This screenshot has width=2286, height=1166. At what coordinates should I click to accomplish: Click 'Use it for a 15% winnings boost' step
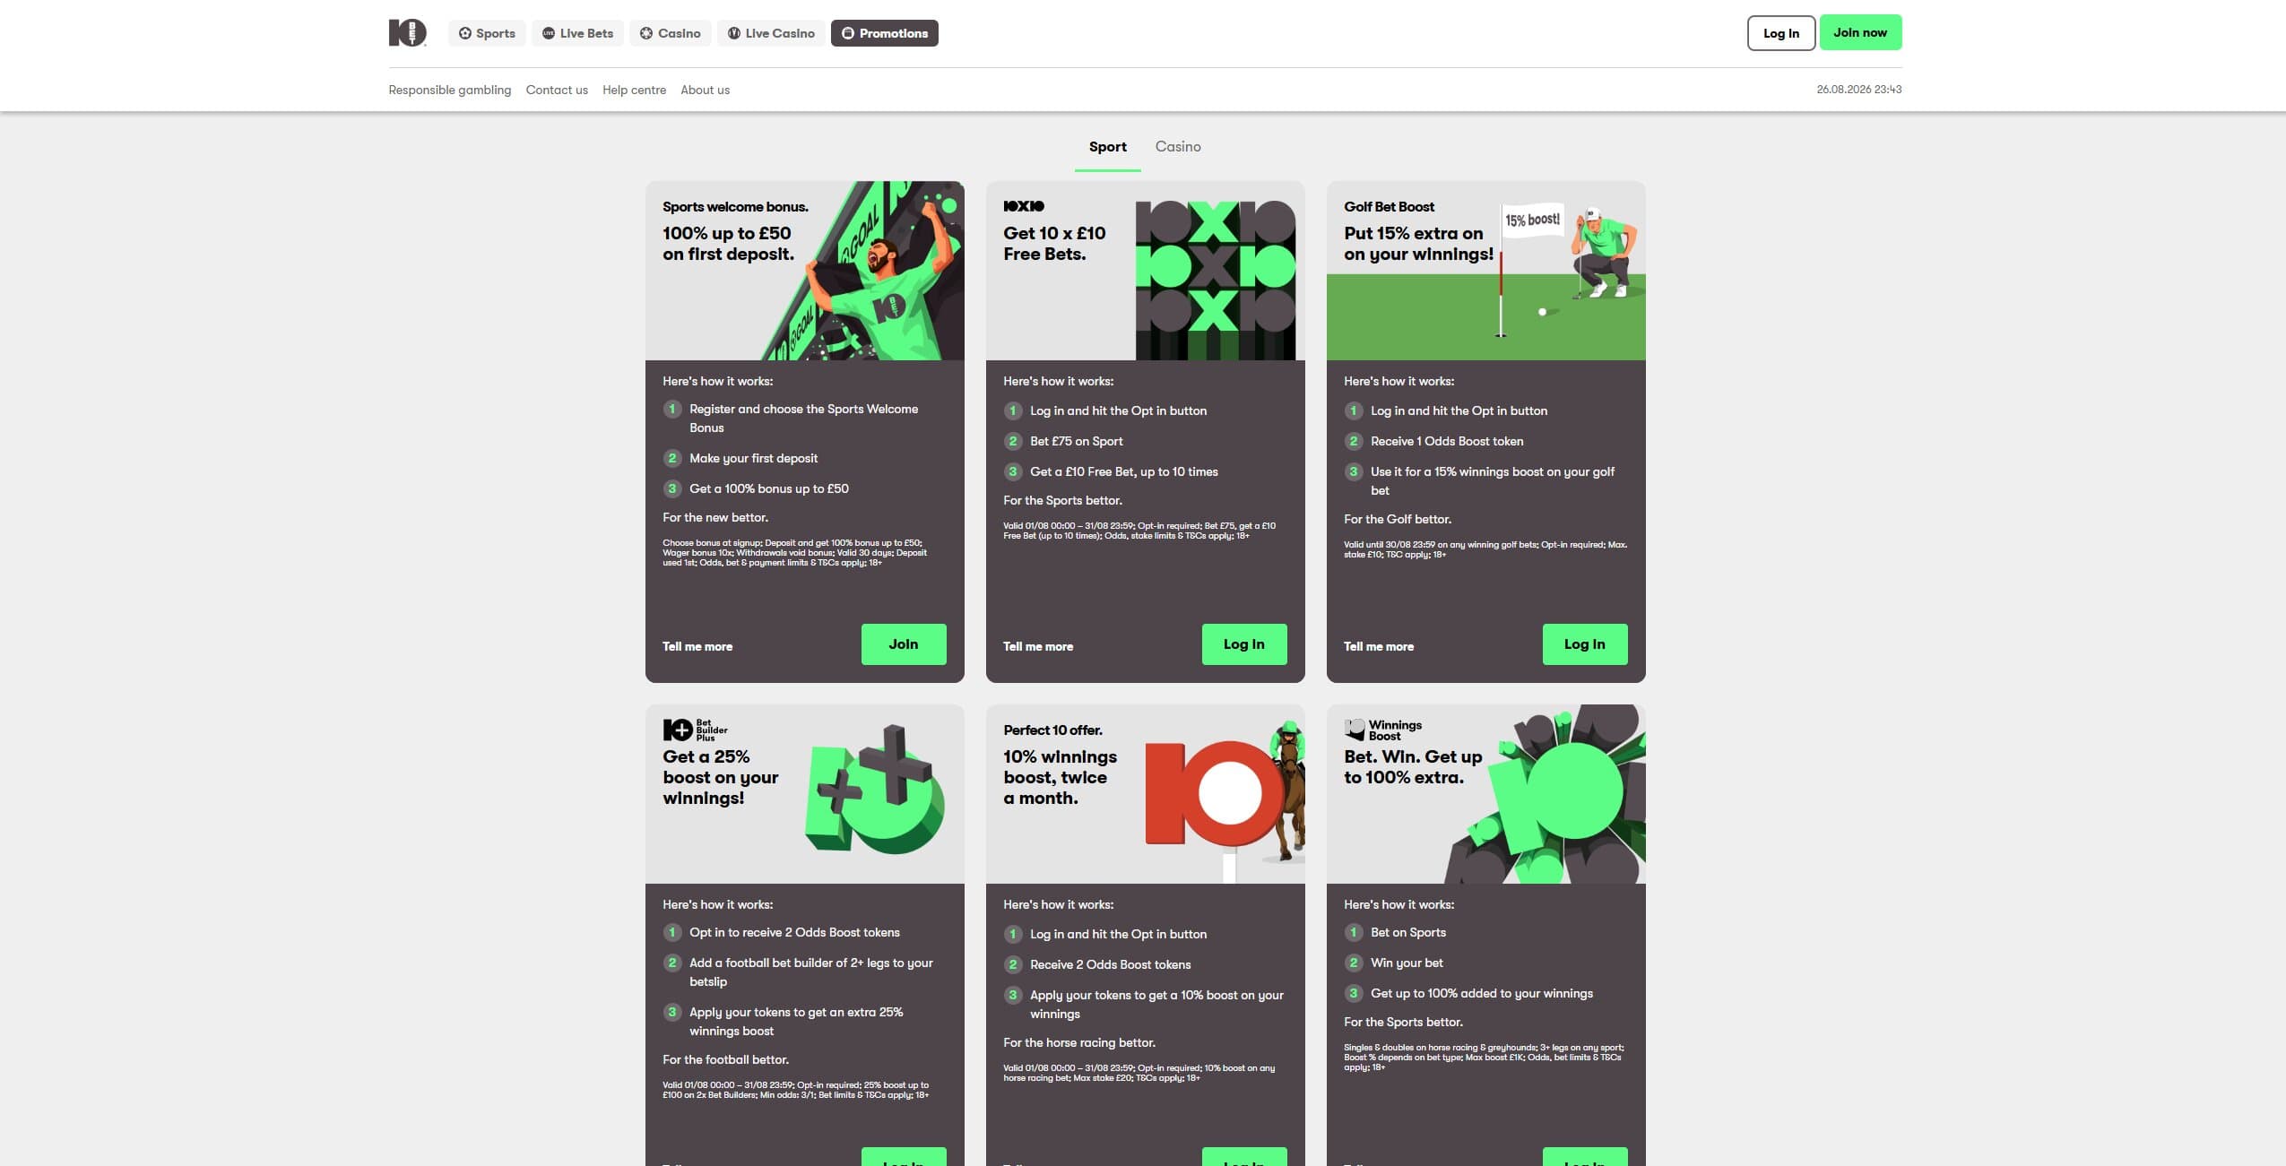(1493, 481)
